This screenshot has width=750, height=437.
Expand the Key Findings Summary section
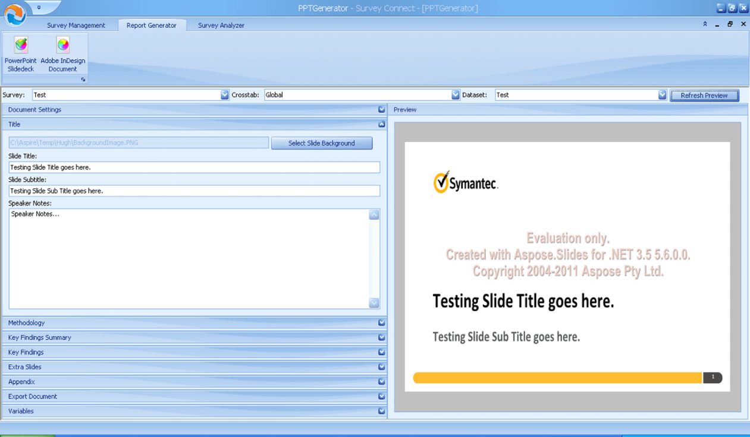382,338
